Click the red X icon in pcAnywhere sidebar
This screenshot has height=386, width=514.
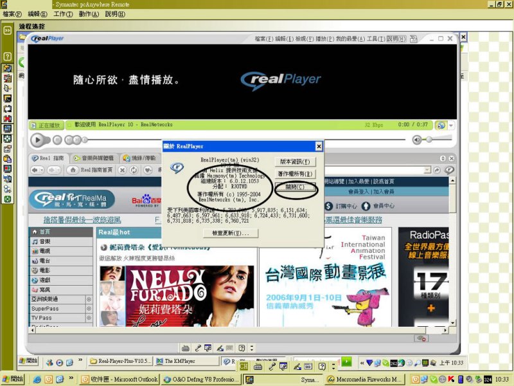pos(7,118)
